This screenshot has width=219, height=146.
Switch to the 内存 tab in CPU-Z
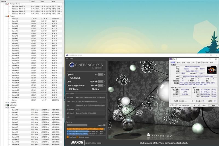(x=188, y=63)
